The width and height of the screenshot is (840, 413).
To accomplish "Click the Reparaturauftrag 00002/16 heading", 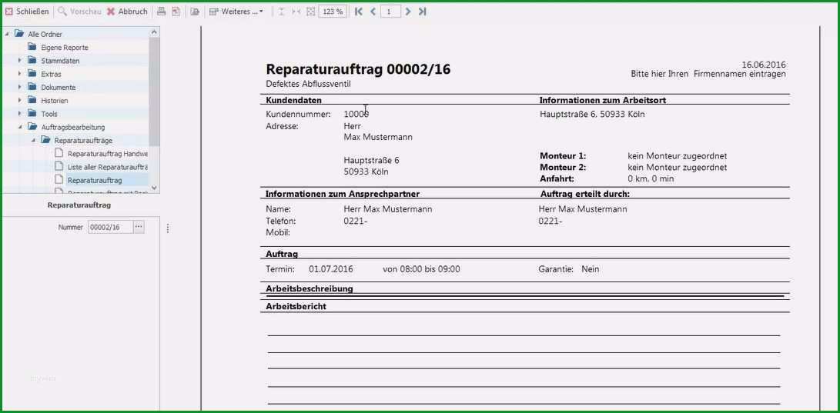I will (358, 69).
